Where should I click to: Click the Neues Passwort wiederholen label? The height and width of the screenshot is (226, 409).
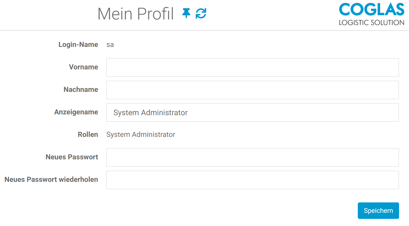click(51, 179)
